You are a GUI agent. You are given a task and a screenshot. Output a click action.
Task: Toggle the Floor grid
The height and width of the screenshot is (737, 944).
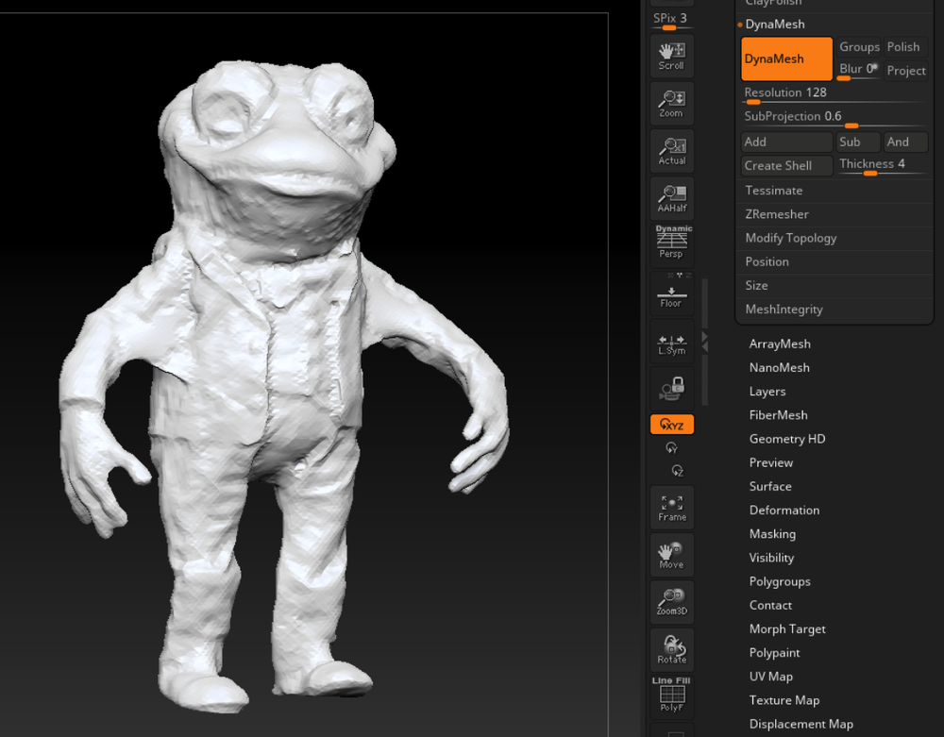coord(672,293)
